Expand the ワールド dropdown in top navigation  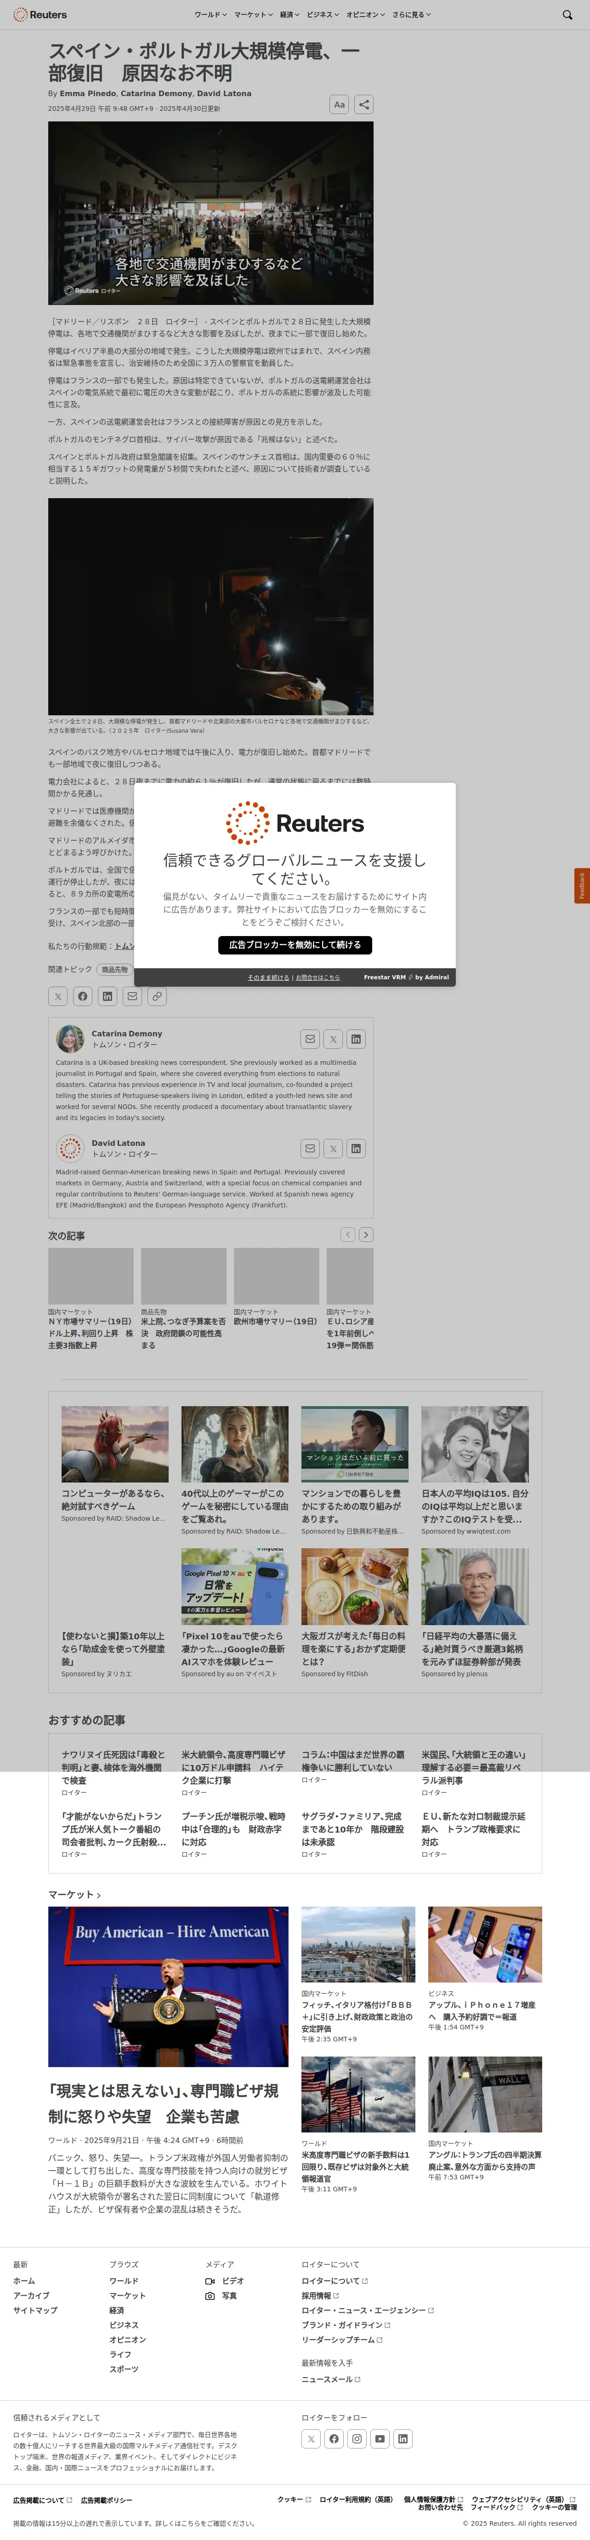tap(210, 15)
